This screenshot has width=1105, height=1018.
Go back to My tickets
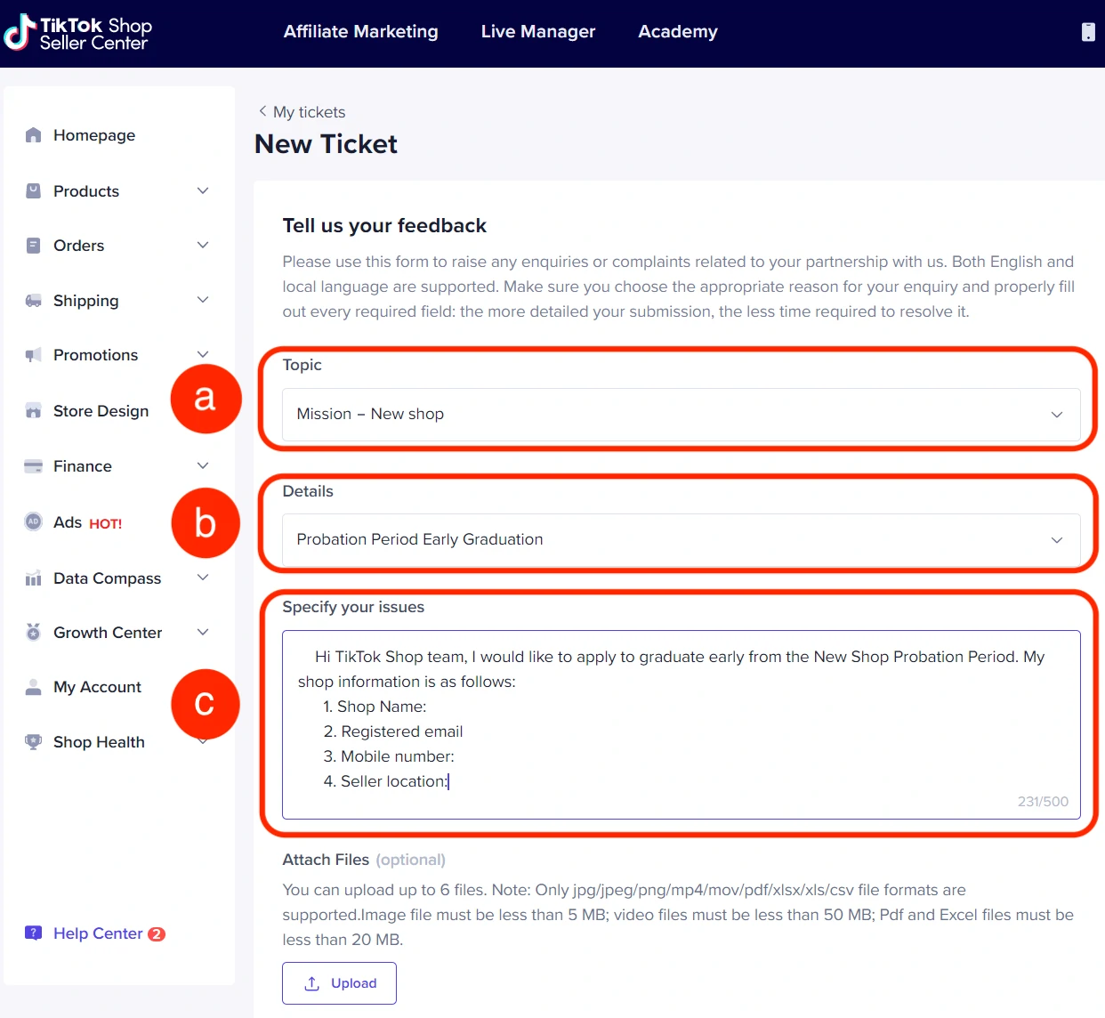tap(302, 112)
